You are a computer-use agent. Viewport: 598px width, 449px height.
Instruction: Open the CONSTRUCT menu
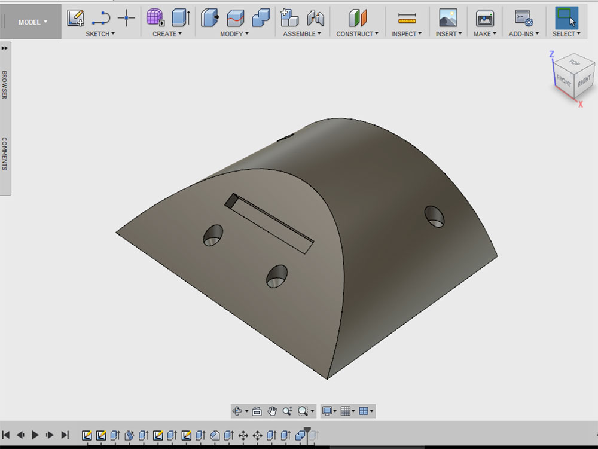pos(357,34)
